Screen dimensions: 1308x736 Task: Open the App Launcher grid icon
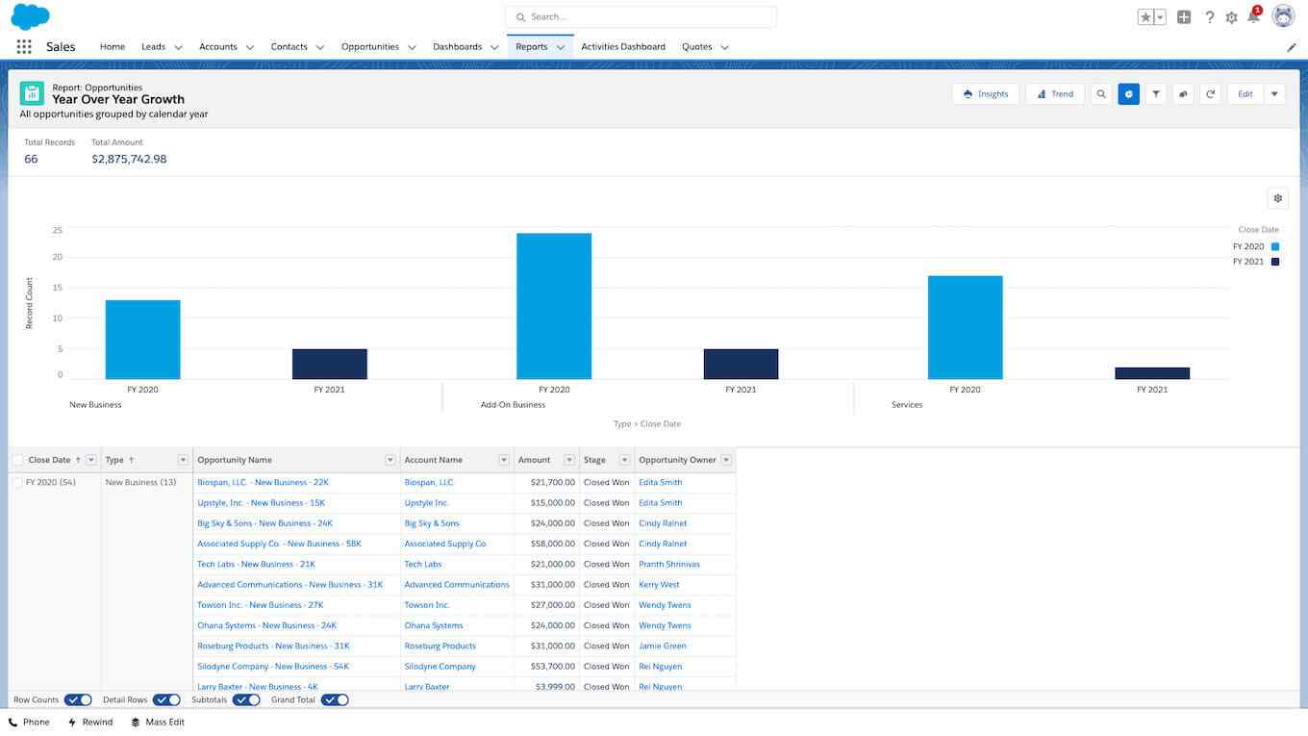point(24,46)
